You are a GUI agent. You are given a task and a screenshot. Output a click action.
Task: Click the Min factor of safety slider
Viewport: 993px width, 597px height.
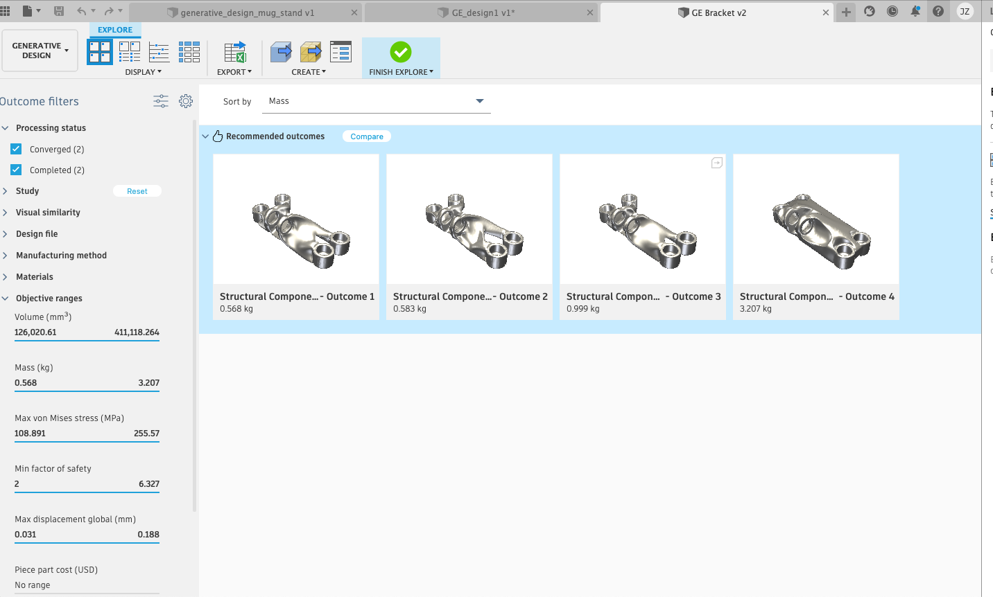(x=87, y=492)
